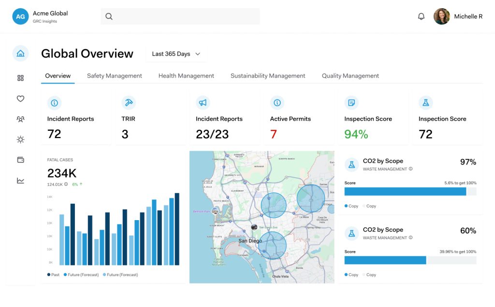The height and width of the screenshot is (307, 495).
Task: Open the Last 365 Days dropdown
Action: click(x=175, y=54)
